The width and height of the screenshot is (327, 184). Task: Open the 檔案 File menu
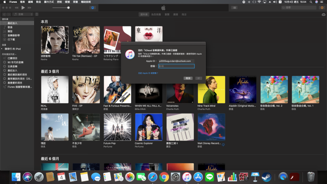22,2
